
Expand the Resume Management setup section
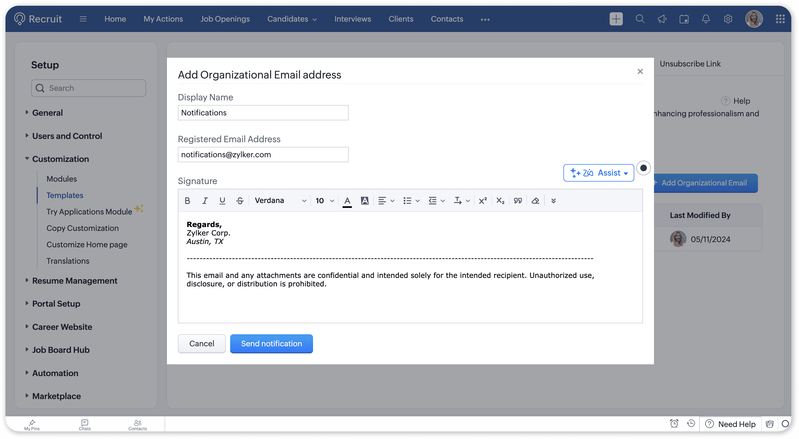74,281
